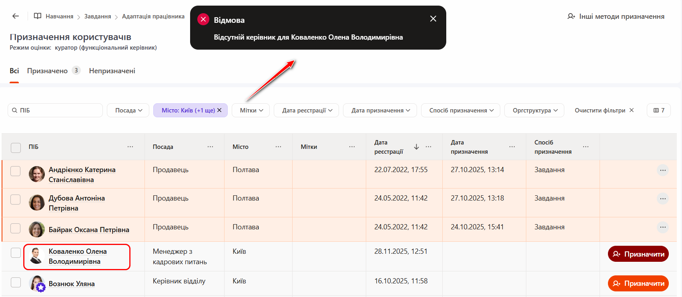
Task: Click Призначити button for Вознюк Уляна
Action: pos(638,283)
